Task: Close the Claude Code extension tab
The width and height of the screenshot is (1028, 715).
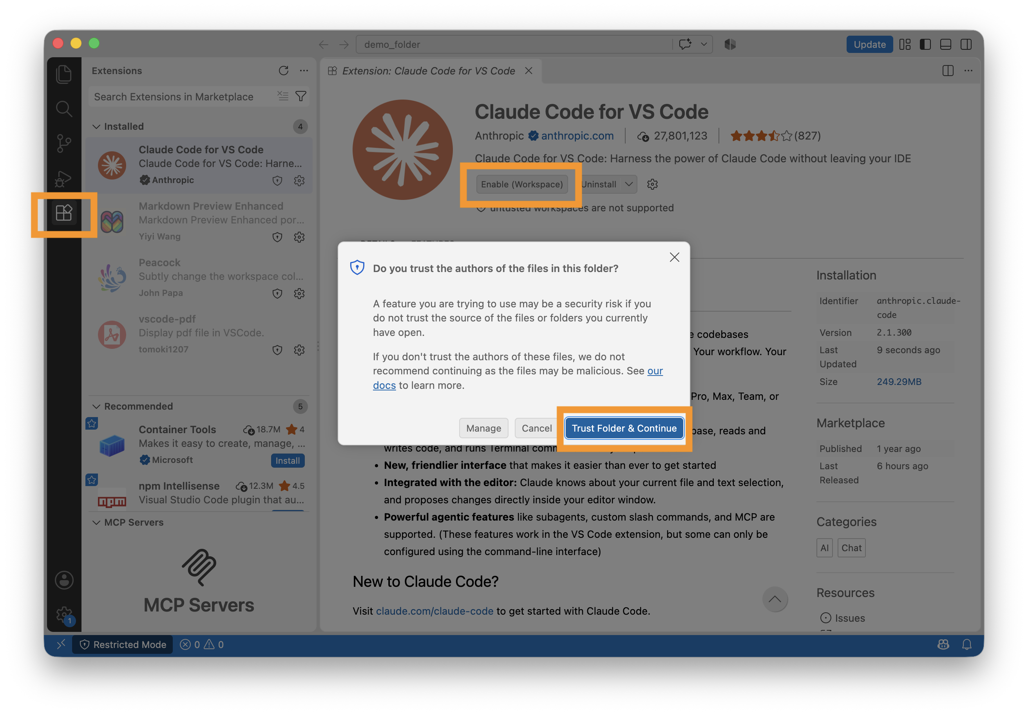Action: tap(529, 71)
